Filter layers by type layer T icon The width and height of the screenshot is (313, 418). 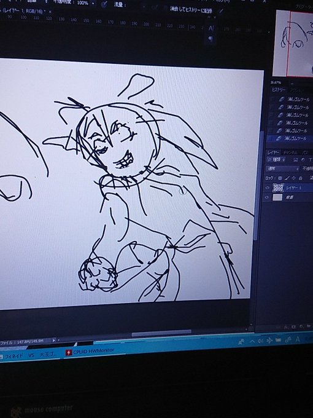pos(310,160)
